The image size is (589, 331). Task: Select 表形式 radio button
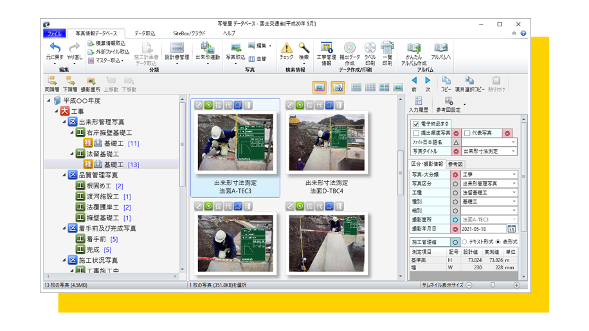tap(498, 242)
